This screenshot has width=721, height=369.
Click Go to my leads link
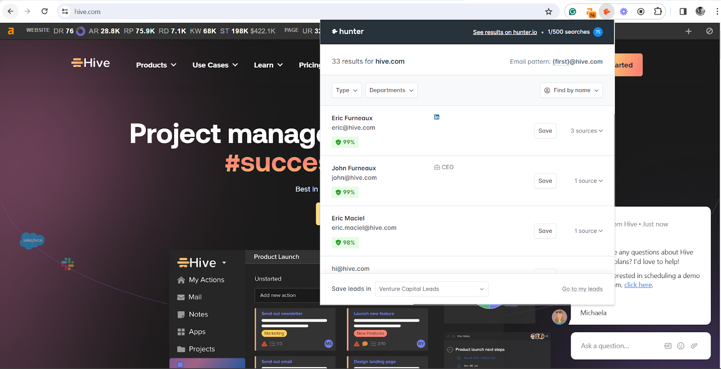click(582, 289)
